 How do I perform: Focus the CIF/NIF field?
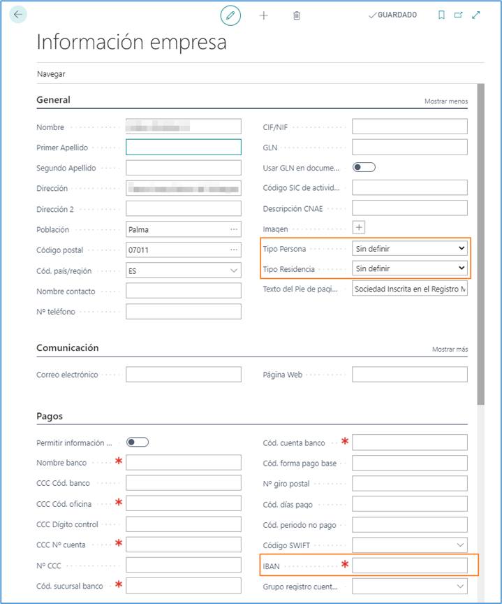tap(410, 127)
